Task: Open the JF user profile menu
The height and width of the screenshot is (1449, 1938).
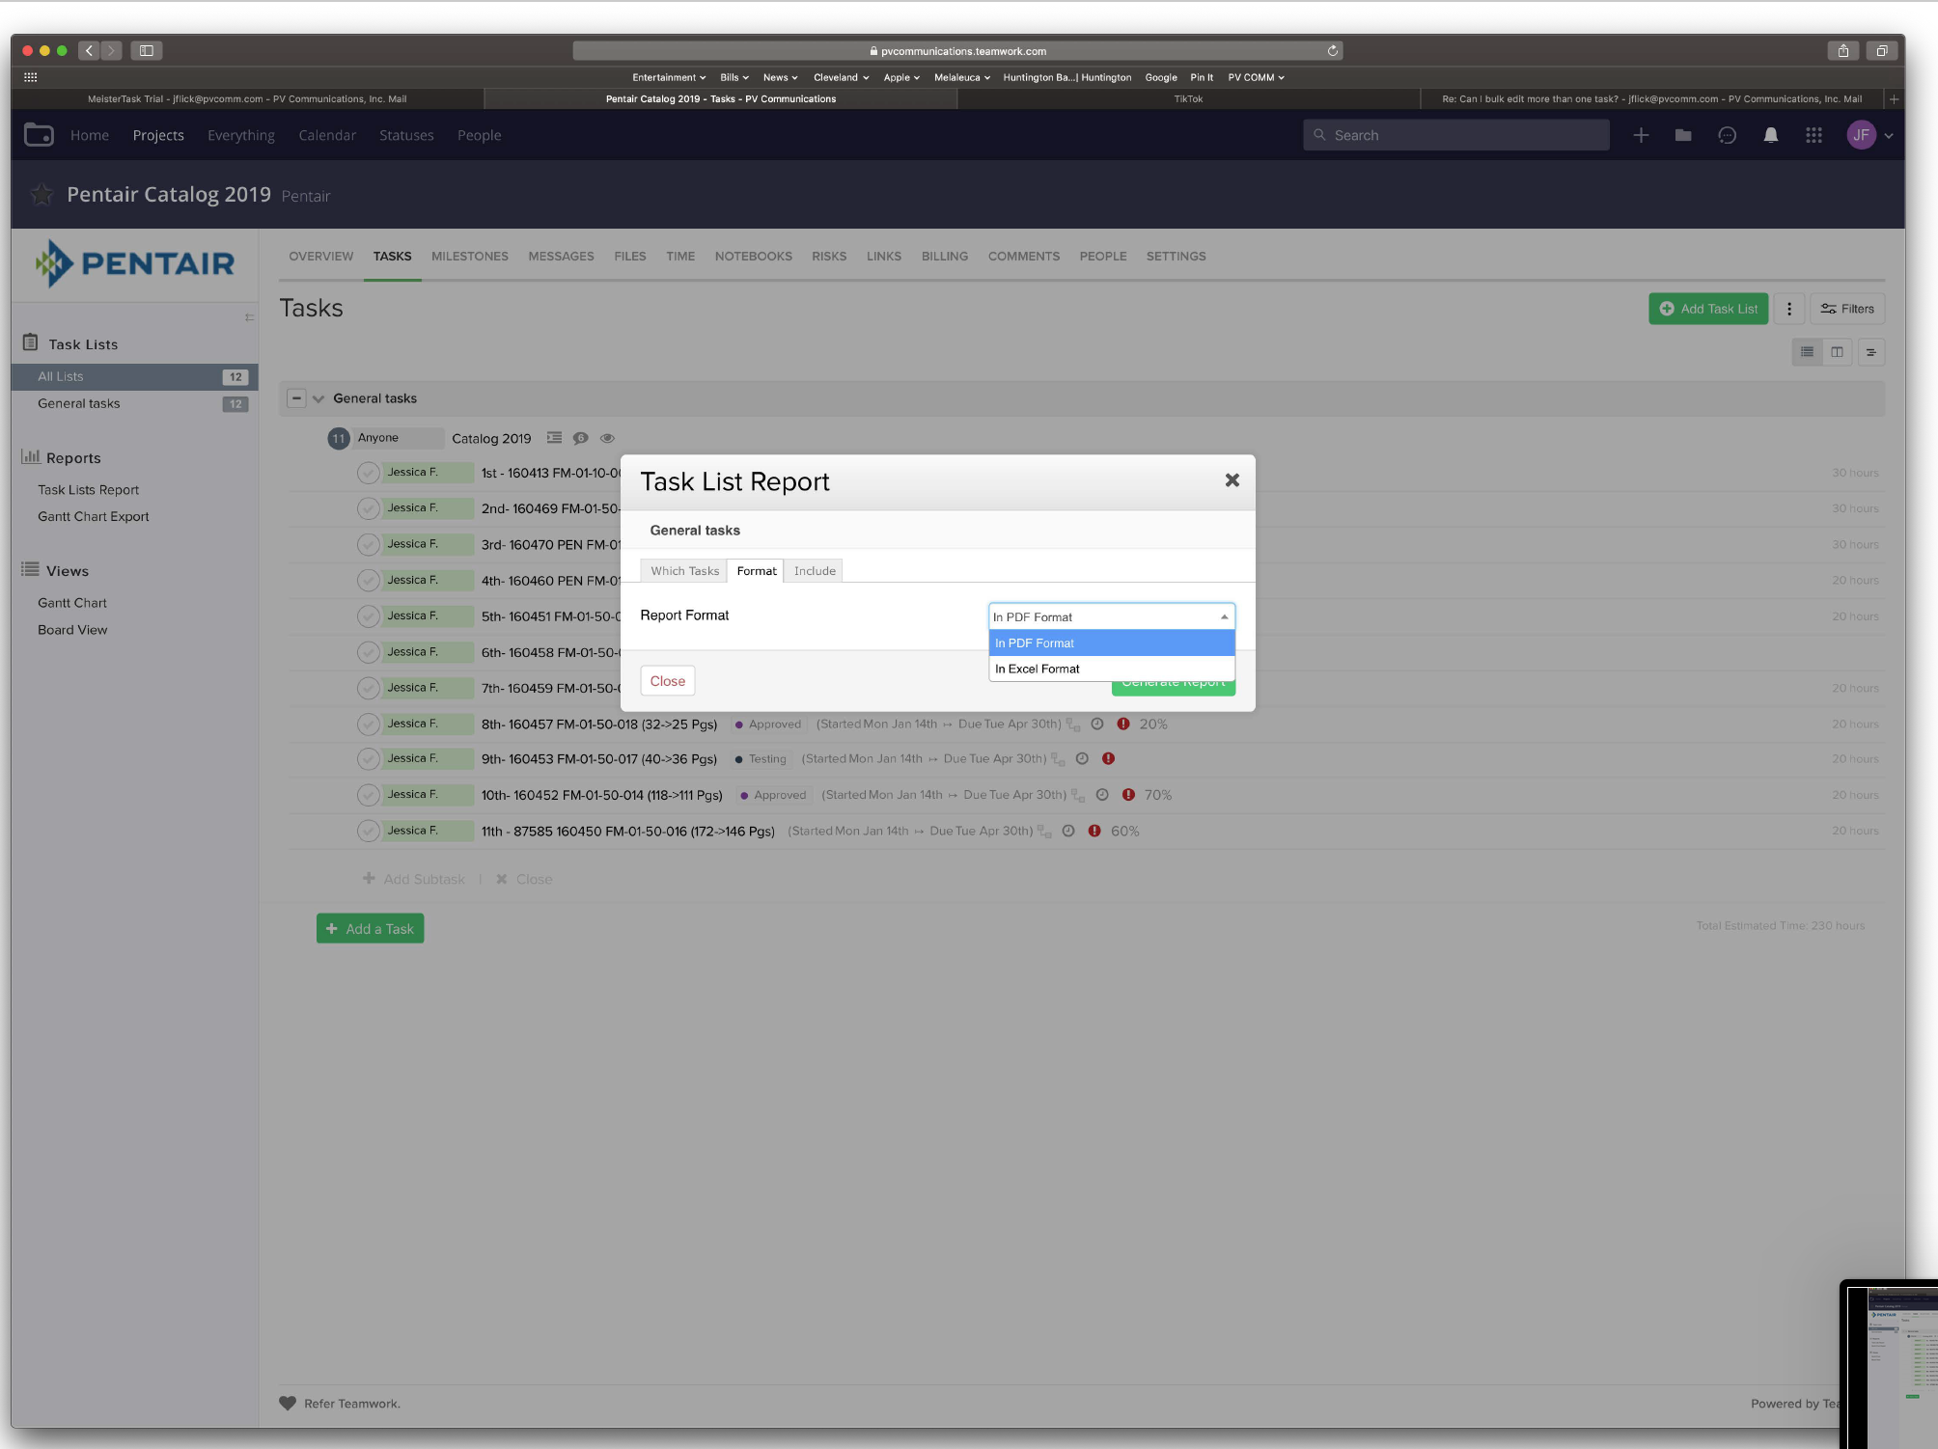Action: [x=1869, y=135]
